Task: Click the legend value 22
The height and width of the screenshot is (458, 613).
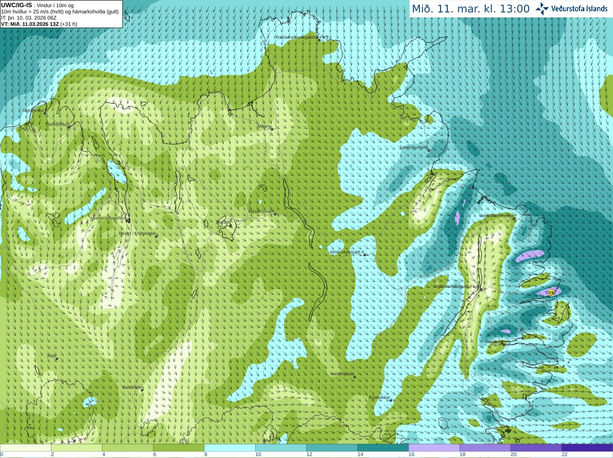Action: (565, 455)
